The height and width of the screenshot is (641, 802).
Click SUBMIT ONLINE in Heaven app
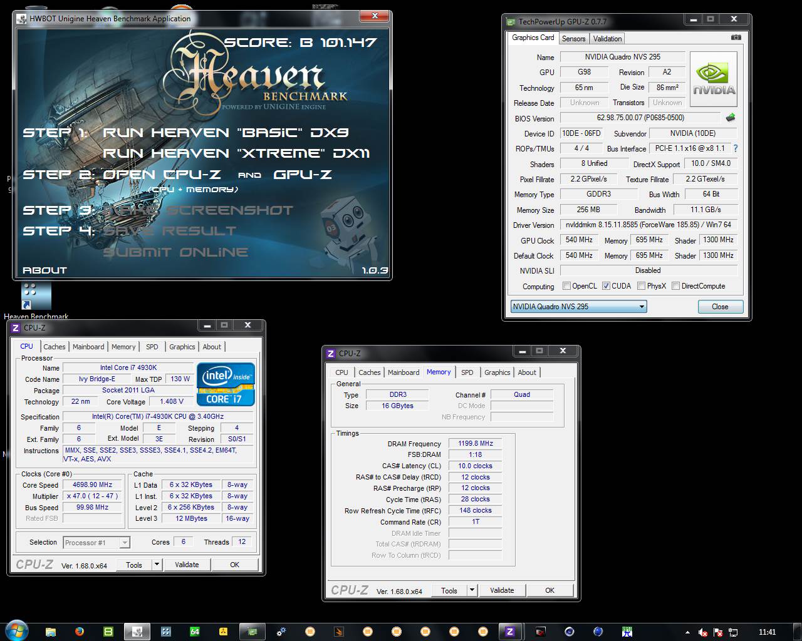tap(175, 252)
